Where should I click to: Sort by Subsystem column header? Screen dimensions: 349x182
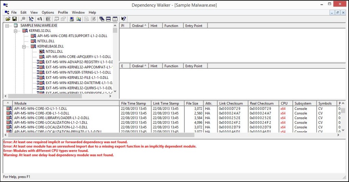coord(304,103)
